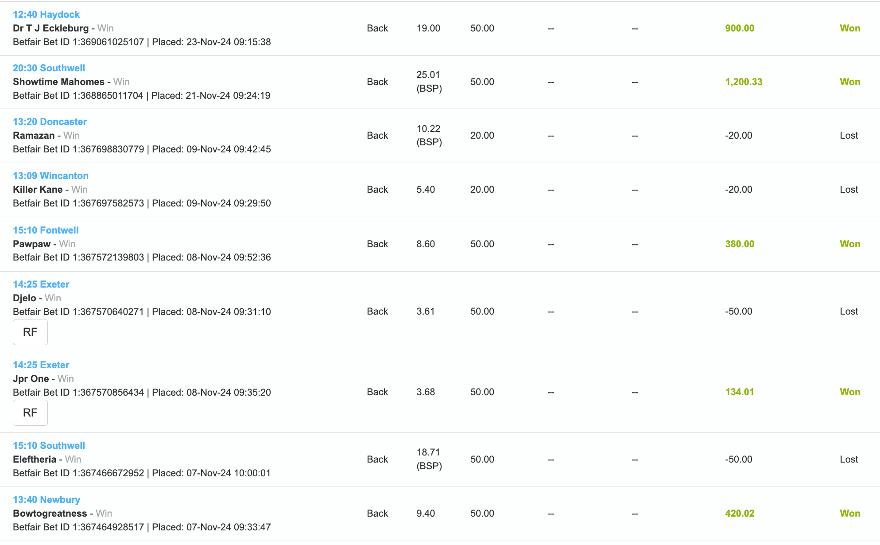Open 14:25 Exeter link above Djelo
The width and height of the screenshot is (880, 545).
pyautogui.click(x=41, y=284)
